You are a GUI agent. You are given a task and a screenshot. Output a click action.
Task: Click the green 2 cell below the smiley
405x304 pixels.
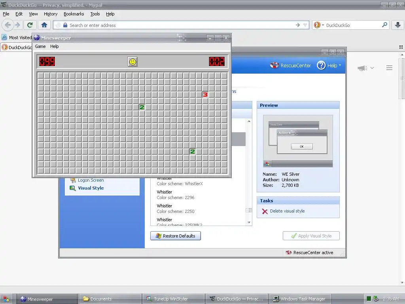142,107
